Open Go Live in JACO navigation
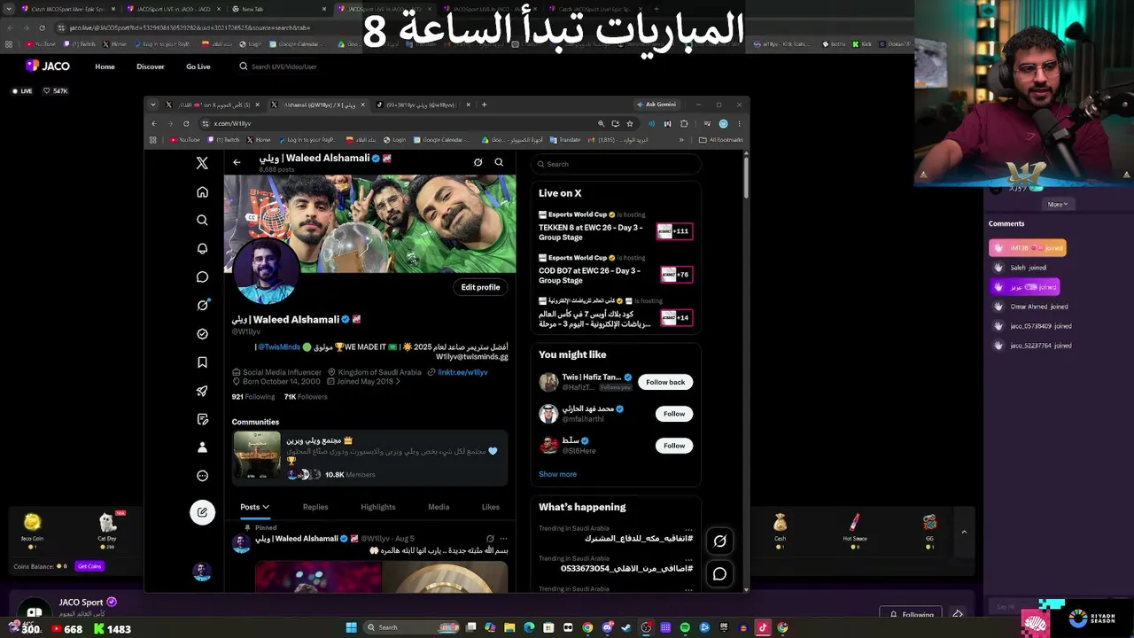The image size is (1134, 638). (198, 66)
